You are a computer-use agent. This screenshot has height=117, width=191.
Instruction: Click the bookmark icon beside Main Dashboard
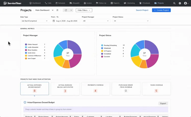[57, 10]
